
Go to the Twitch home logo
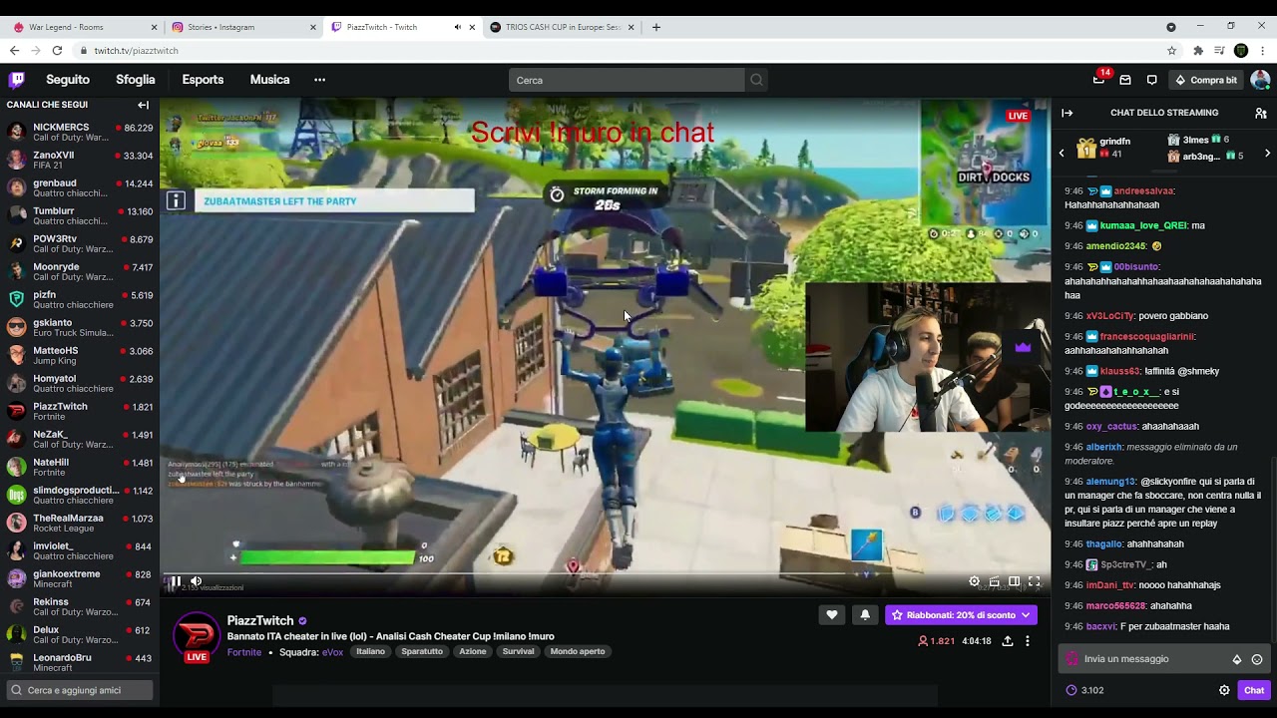17,80
